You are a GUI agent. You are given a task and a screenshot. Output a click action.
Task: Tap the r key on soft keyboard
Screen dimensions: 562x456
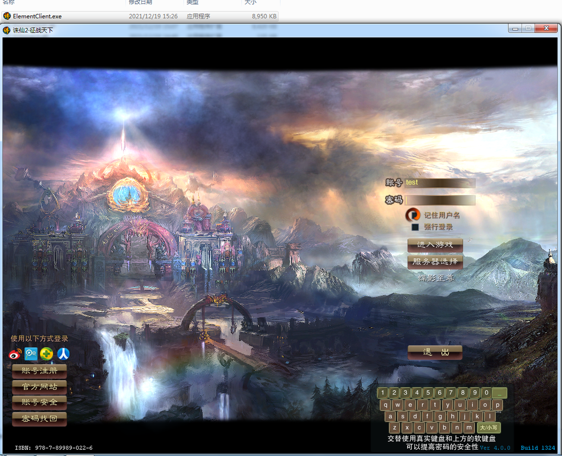point(422,405)
